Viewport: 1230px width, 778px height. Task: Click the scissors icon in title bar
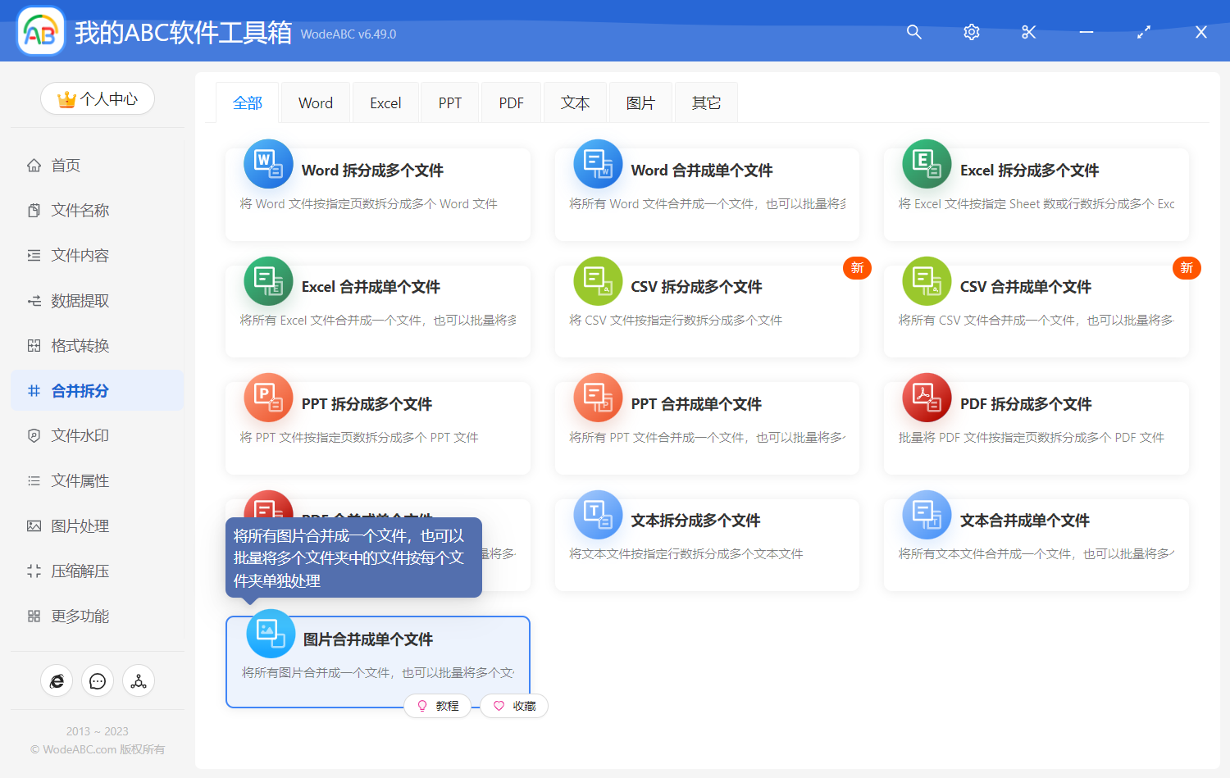click(1028, 32)
